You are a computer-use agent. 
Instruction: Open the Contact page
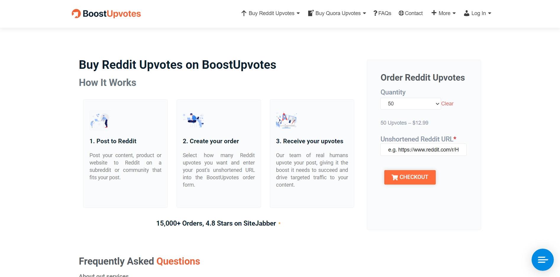[x=411, y=13]
